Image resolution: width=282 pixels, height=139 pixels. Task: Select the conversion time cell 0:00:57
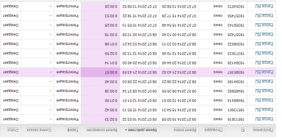click(101, 72)
